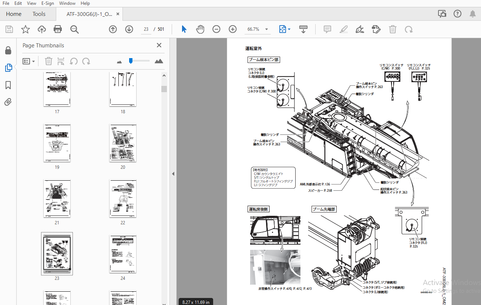The height and width of the screenshot is (305, 481).
Task: Click the share chat icon top right
Action: (x=442, y=14)
